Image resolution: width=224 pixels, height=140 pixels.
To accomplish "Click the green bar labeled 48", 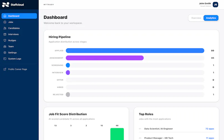I will 117,134.
